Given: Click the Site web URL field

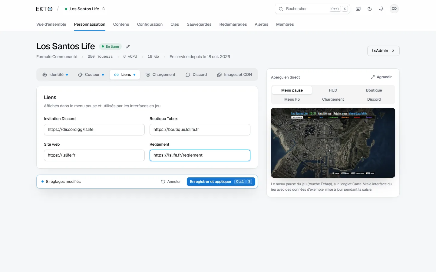Looking at the screenshot, I should pos(94,155).
